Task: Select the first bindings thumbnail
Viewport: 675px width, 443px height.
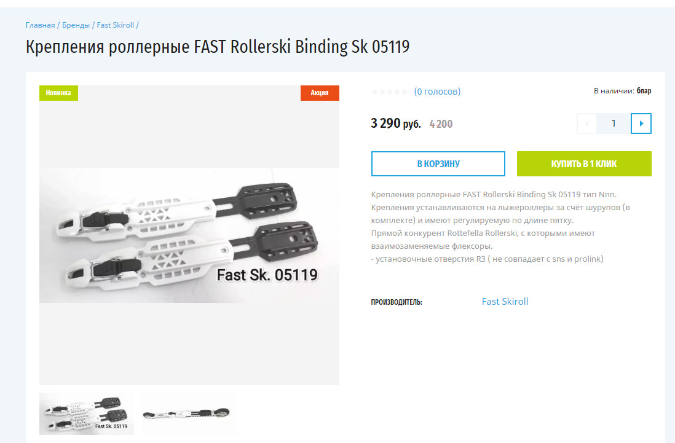Action: (87, 414)
